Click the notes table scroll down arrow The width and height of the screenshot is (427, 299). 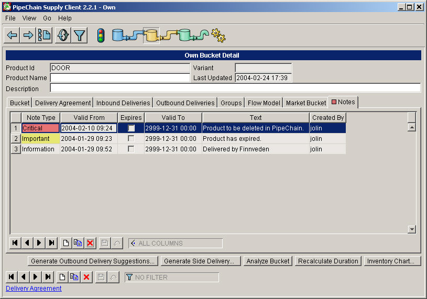click(412, 229)
